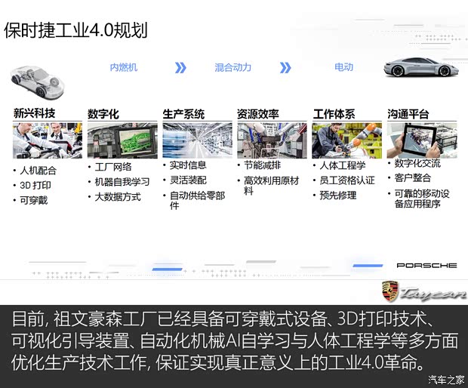Click the 数字化交流 bullet item
468x388 pixels.
(x=414, y=163)
